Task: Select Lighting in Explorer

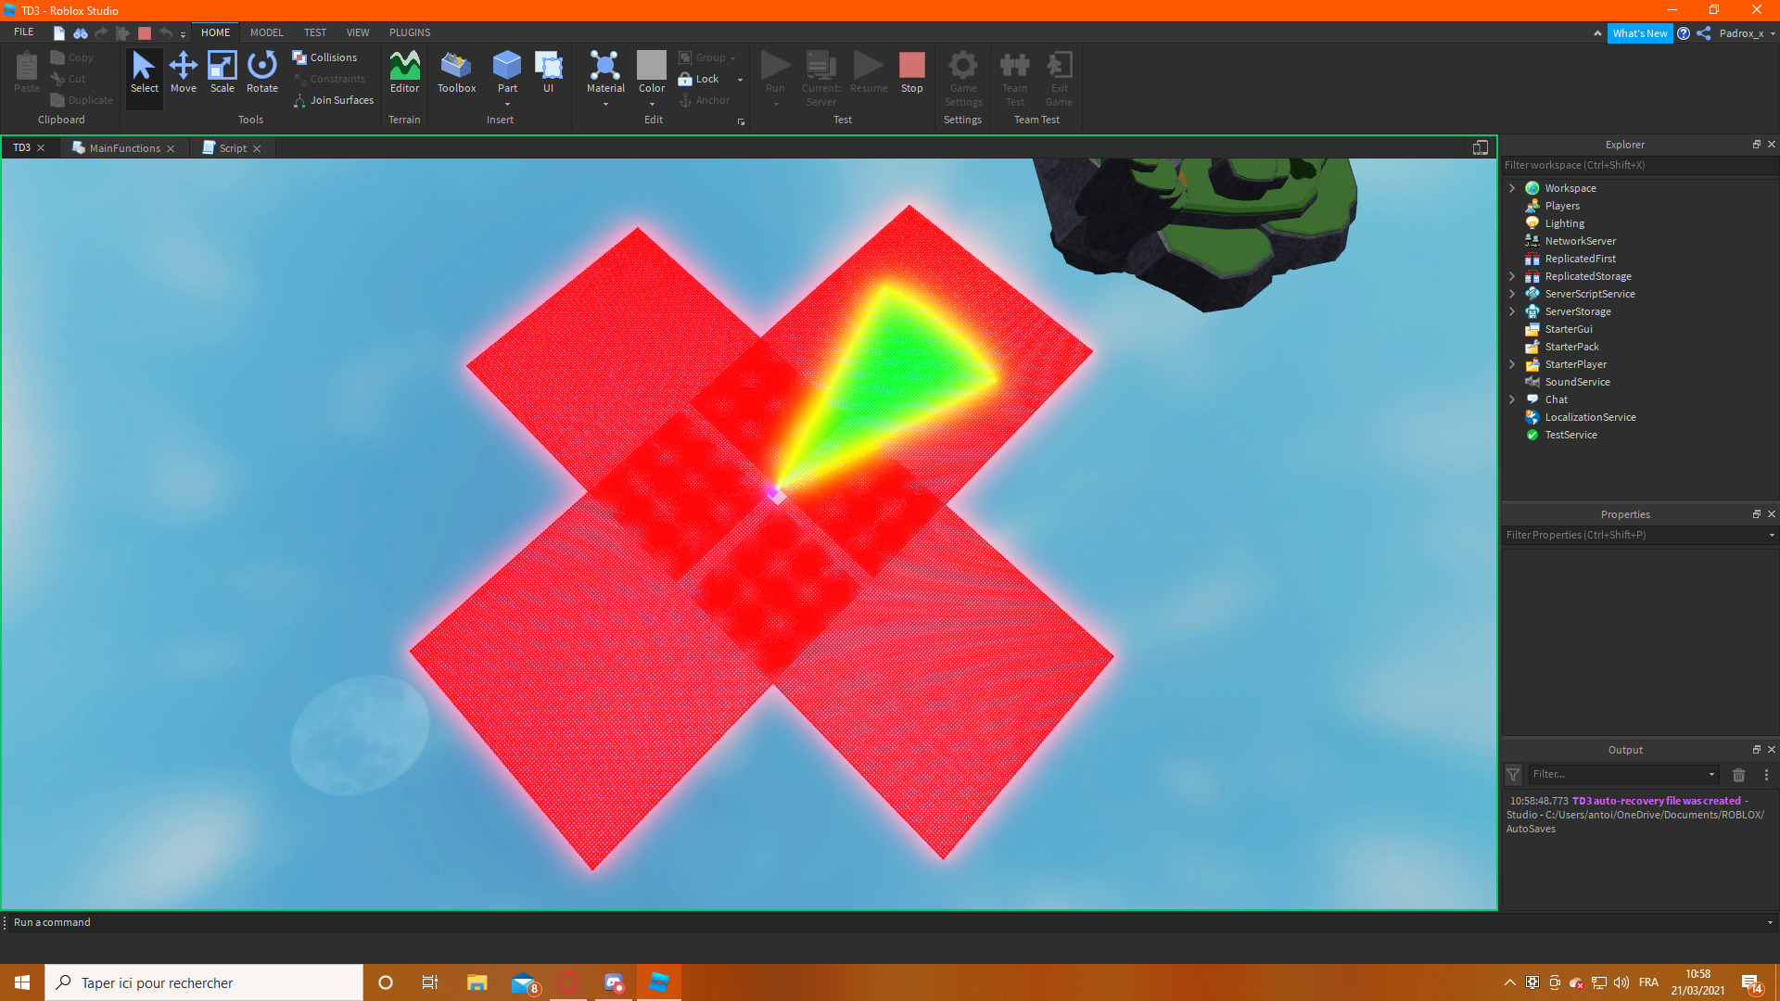Action: coord(1564,223)
